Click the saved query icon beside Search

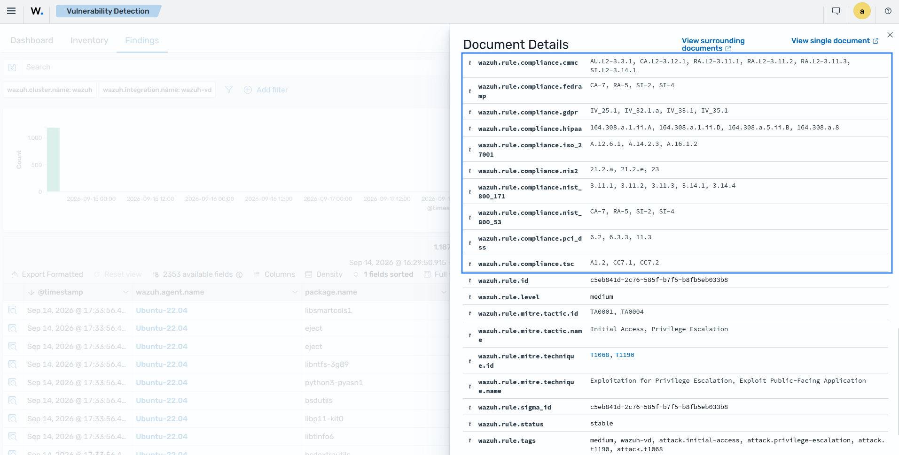tap(13, 68)
